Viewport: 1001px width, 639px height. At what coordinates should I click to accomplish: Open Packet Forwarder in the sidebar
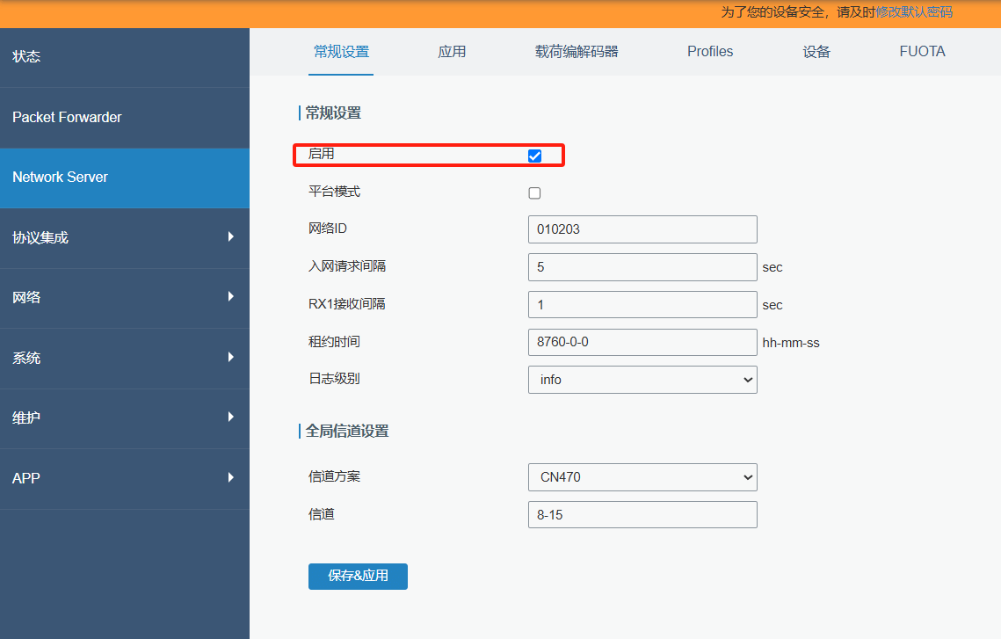[67, 117]
